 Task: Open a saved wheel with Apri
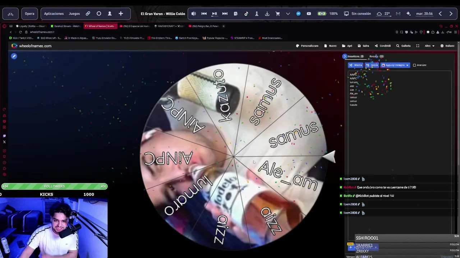point(347,46)
